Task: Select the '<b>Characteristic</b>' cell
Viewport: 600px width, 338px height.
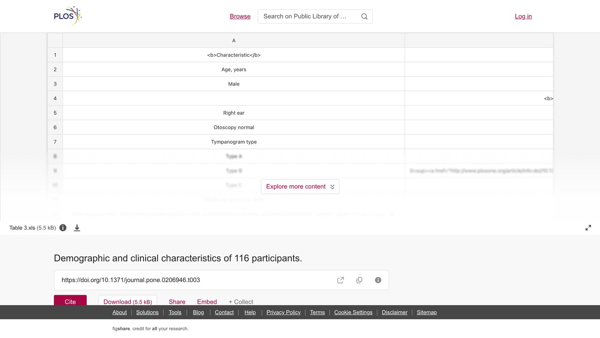Action: (234, 55)
